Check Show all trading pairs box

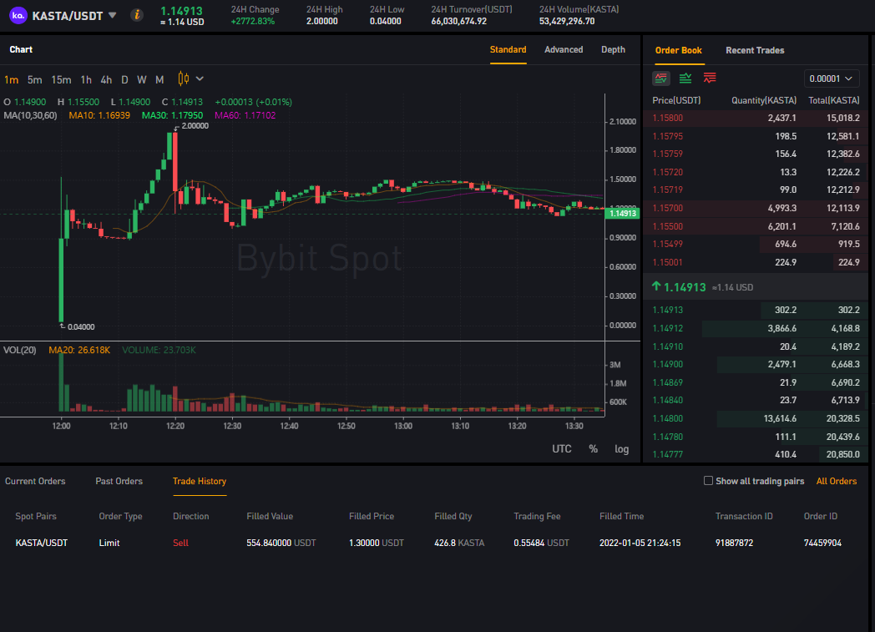pos(708,480)
